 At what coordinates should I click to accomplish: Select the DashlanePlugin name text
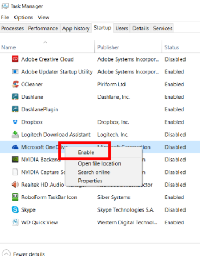(x=39, y=110)
